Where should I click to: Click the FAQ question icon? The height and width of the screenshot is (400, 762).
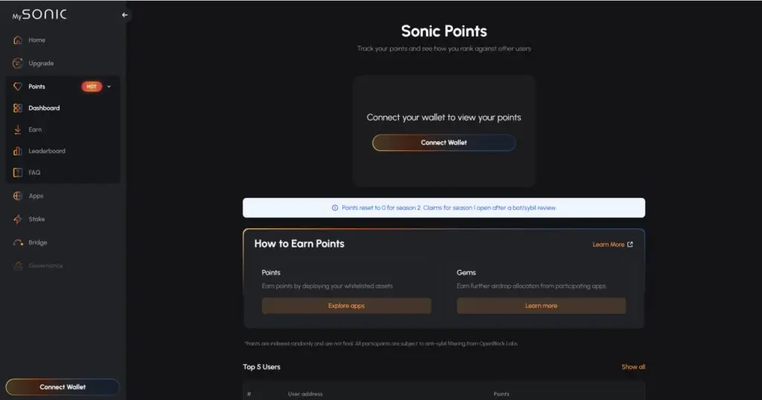point(18,172)
